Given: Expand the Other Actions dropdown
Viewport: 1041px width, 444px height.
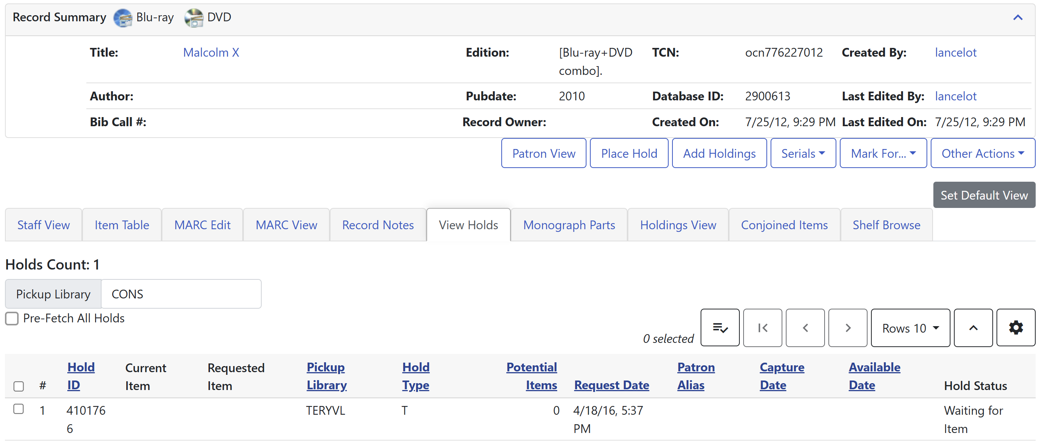Looking at the screenshot, I should pos(982,153).
